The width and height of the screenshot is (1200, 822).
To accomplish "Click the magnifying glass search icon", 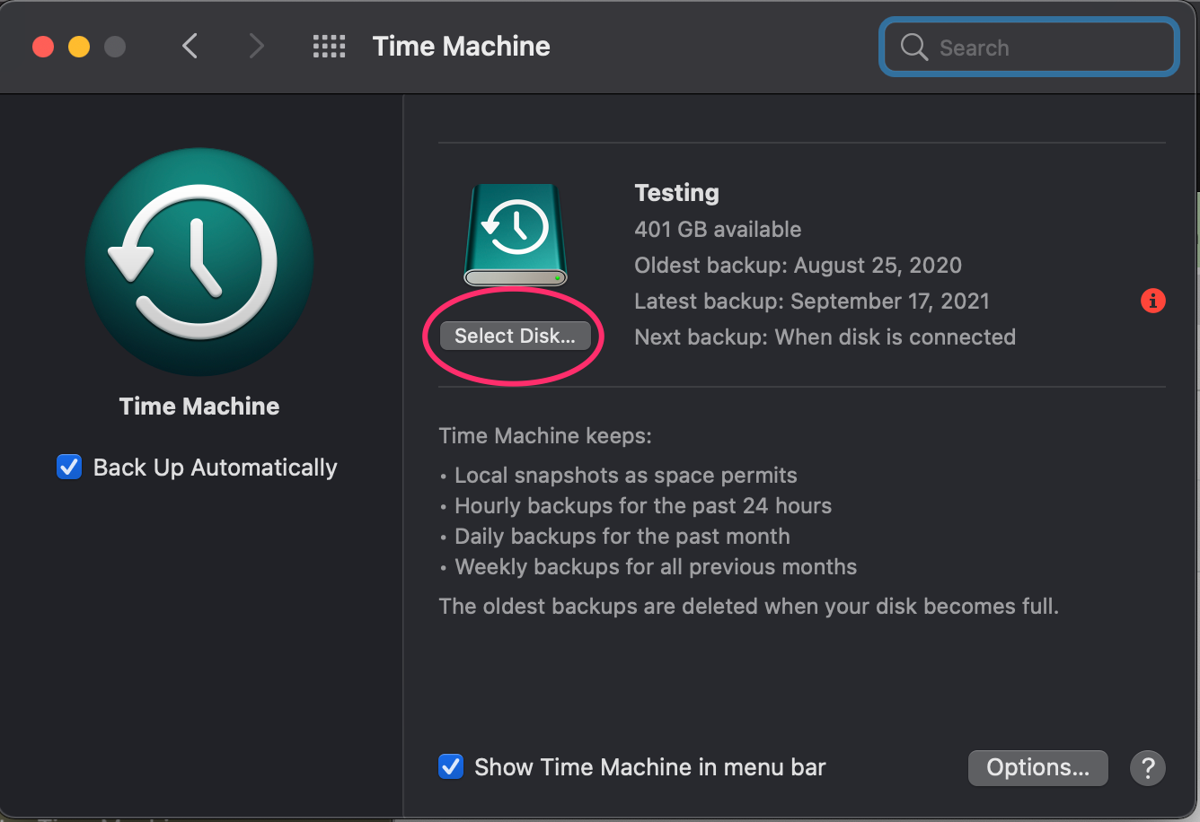I will 913,48.
